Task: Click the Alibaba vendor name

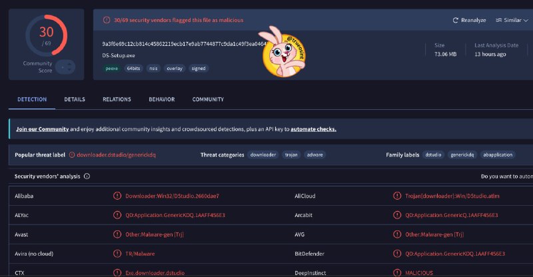Action: click(x=24, y=196)
